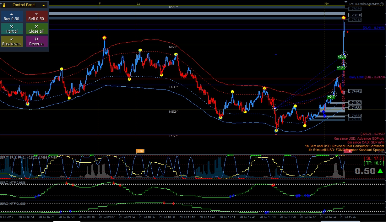The width and height of the screenshot is (386, 222).
Task: Click the Buy 0.50 button
Action: [12, 17]
